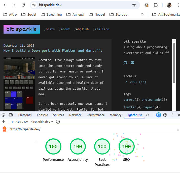Switch to the Performance tab
This screenshot has width=180, height=175.
click(96, 115)
